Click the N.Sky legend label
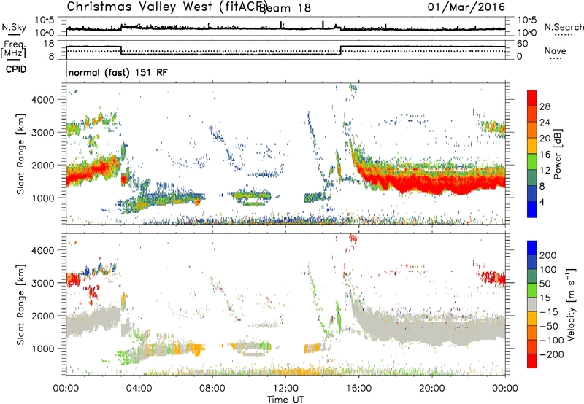The image size is (584, 404). pyautogui.click(x=14, y=27)
